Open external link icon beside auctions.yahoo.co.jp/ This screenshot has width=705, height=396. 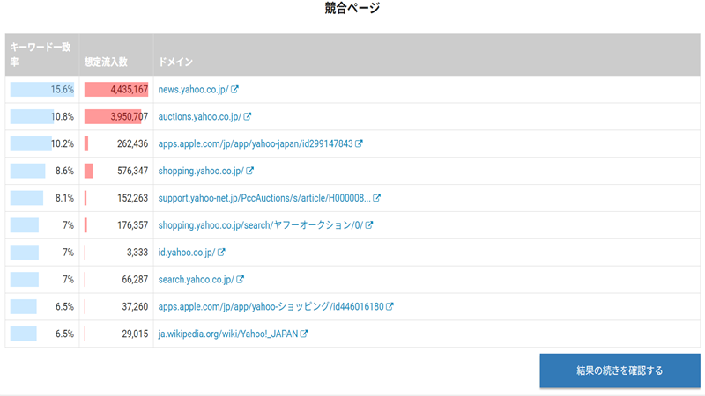[248, 116]
